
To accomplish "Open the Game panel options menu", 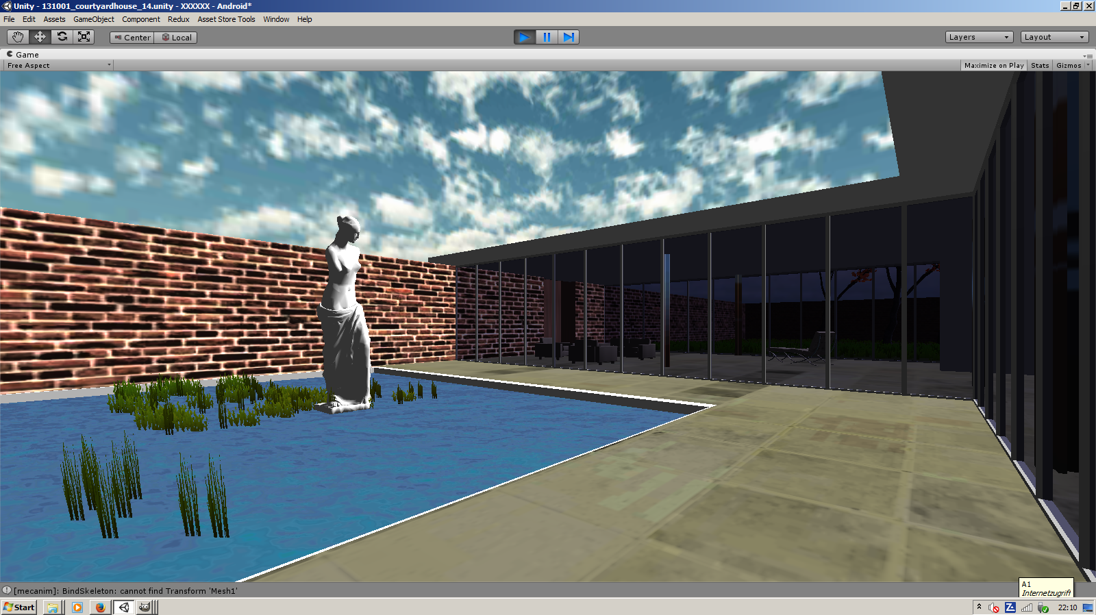I will click(x=1088, y=55).
